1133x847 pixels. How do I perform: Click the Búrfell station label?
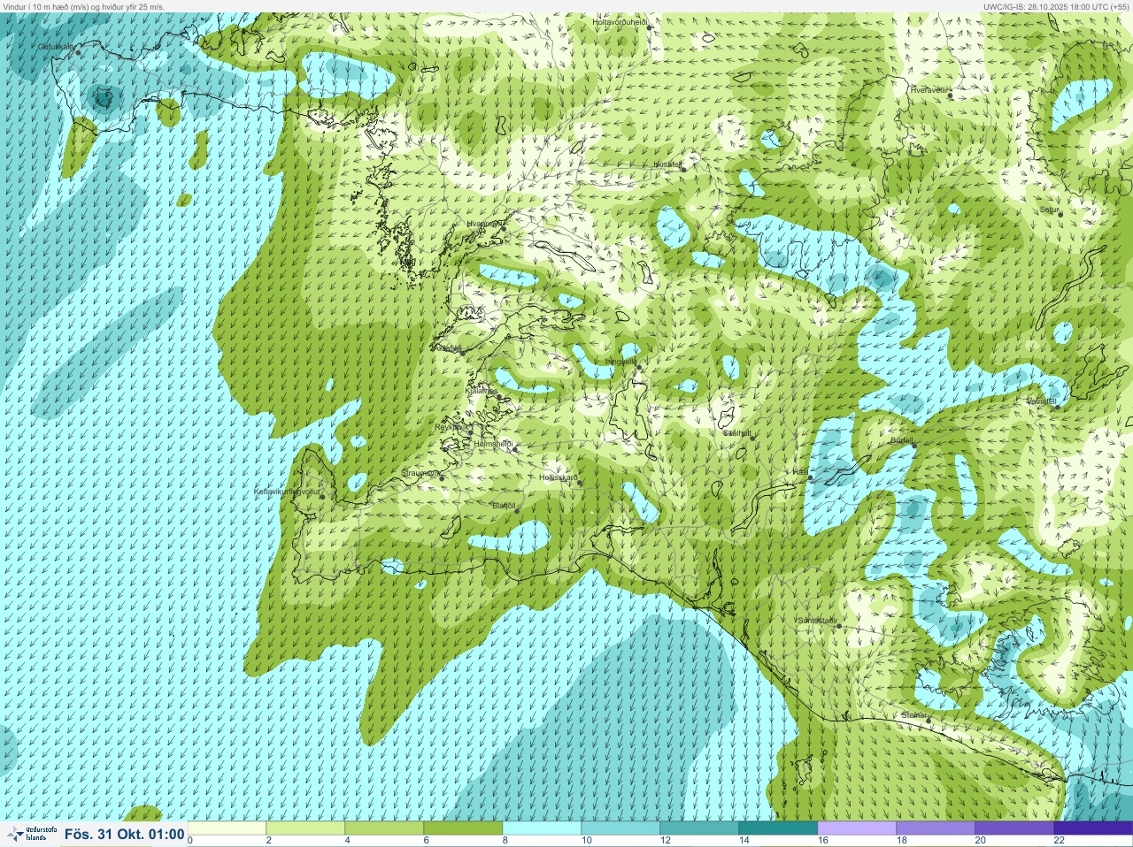tap(901, 439)
